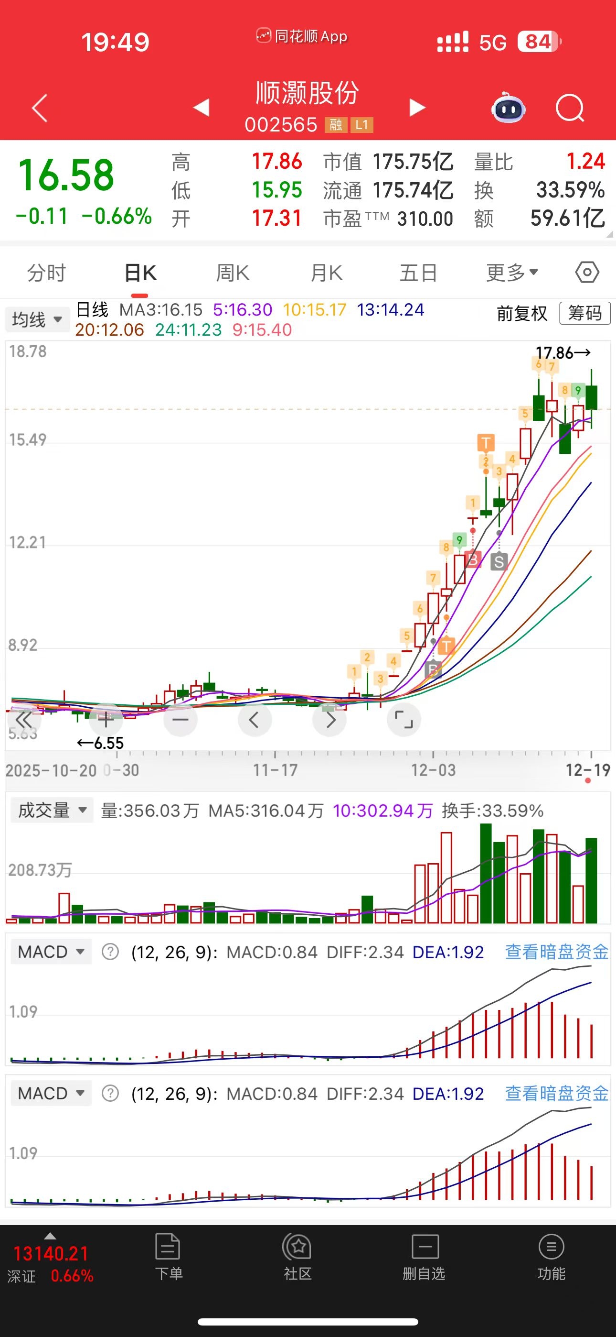This screenshot has height=1337, width=616.
Task: Open chart settings hexagon icon
Action: click(587, 272)
